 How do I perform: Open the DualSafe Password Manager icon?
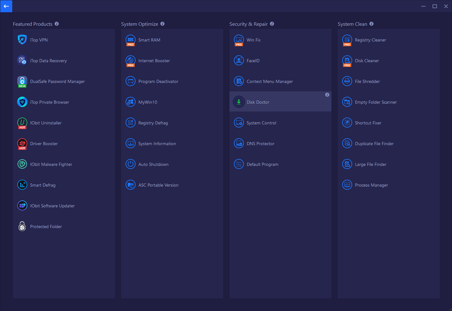tap(22, 81)
